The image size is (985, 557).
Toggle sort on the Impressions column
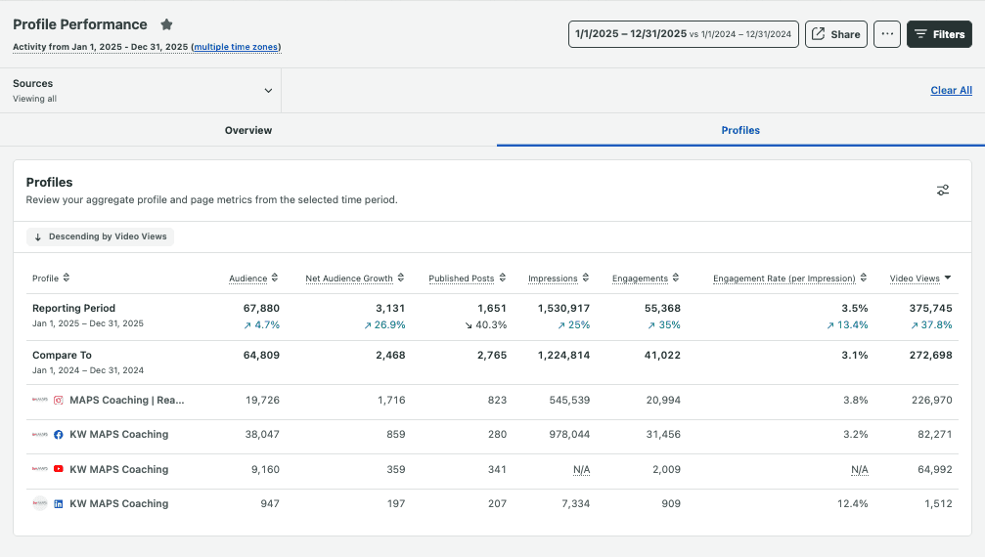(x=585, y=278)
